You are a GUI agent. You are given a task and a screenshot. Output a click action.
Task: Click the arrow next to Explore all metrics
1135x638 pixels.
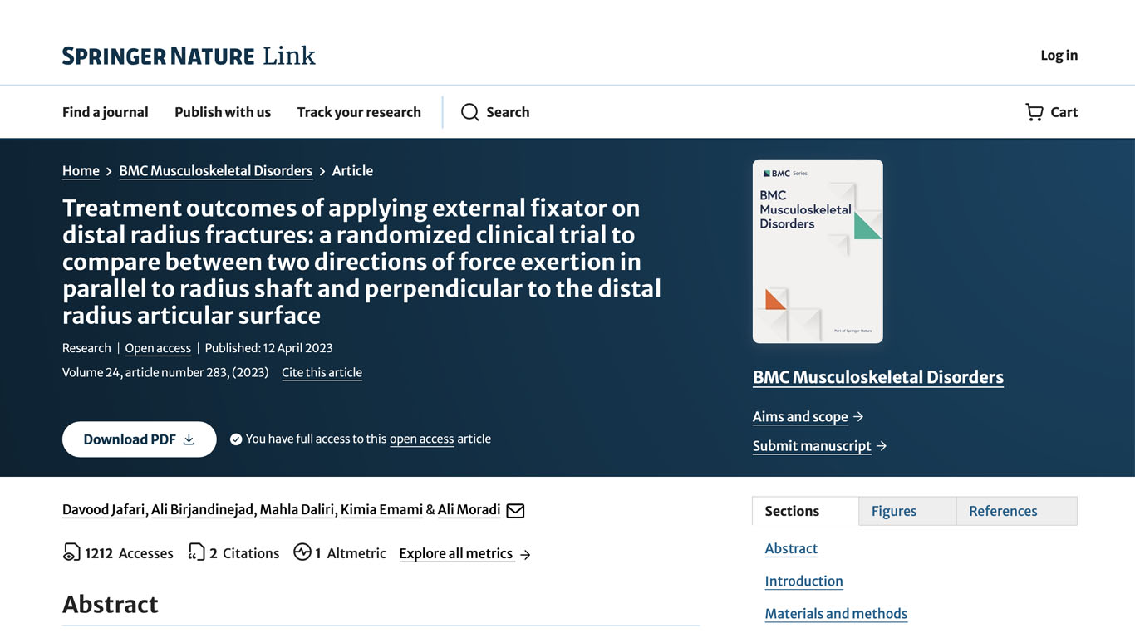(x=525, y=554)
